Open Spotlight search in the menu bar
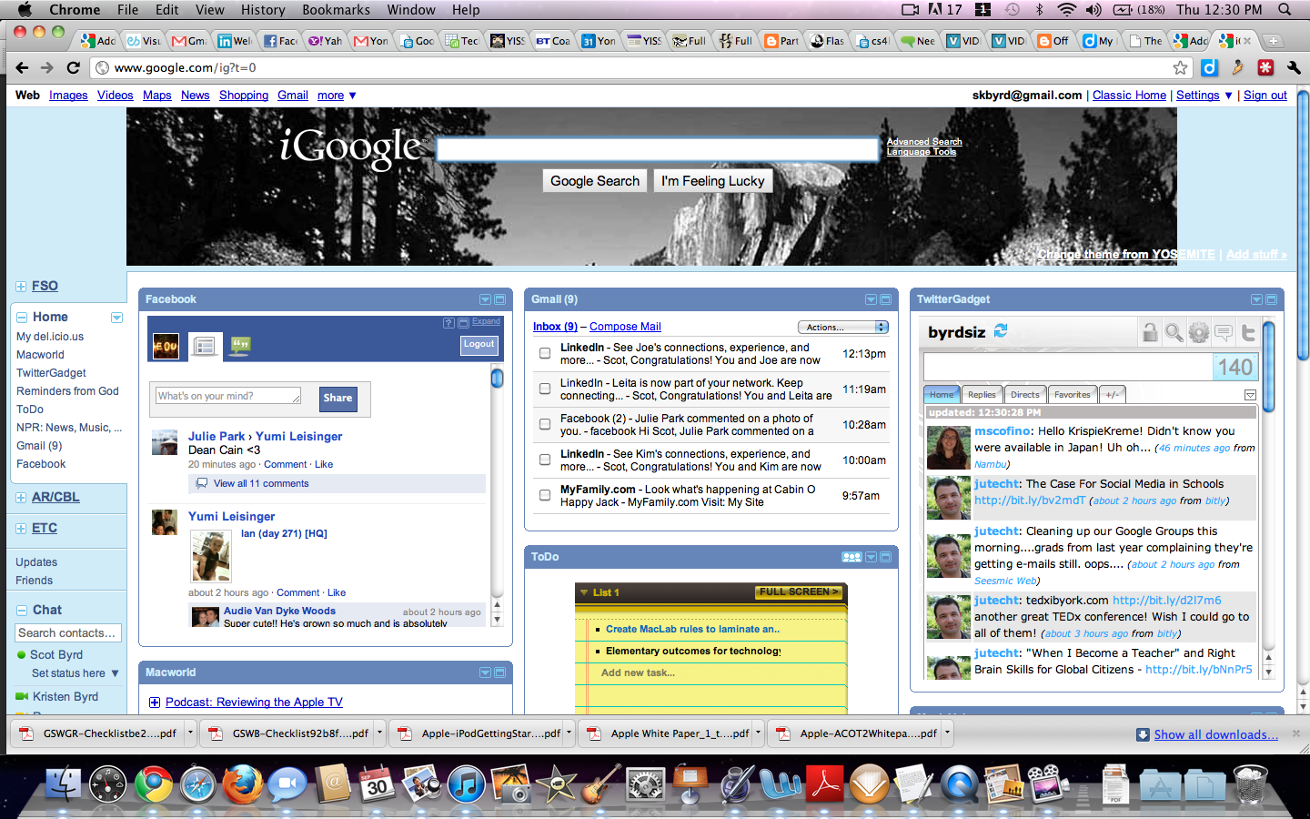This screenshot has height=819, width=1310. point(1285,9)
